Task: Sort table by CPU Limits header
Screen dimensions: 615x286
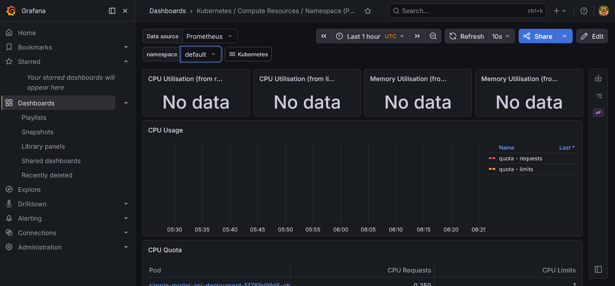Action: [559, 270]
